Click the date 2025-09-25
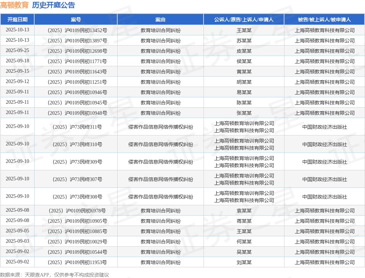 pos(17,50)
